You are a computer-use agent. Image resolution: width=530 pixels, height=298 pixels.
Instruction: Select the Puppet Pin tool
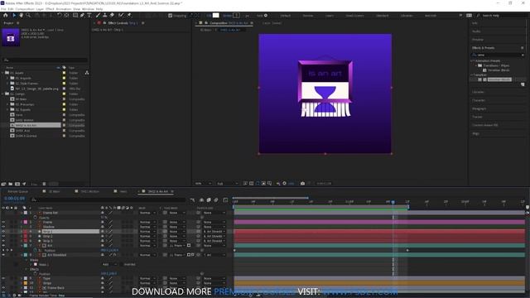coord(129,15)
